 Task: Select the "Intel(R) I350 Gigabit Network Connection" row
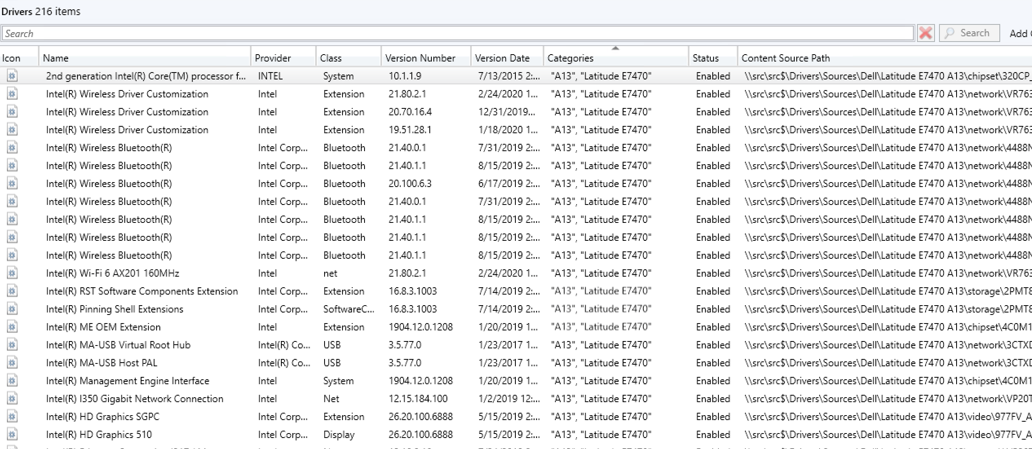pos(135,398)
